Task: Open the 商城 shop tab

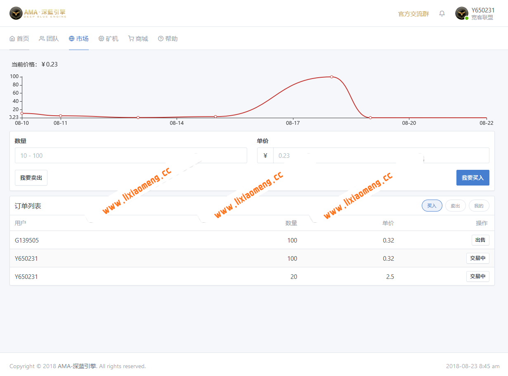Action: click(138, 39)
